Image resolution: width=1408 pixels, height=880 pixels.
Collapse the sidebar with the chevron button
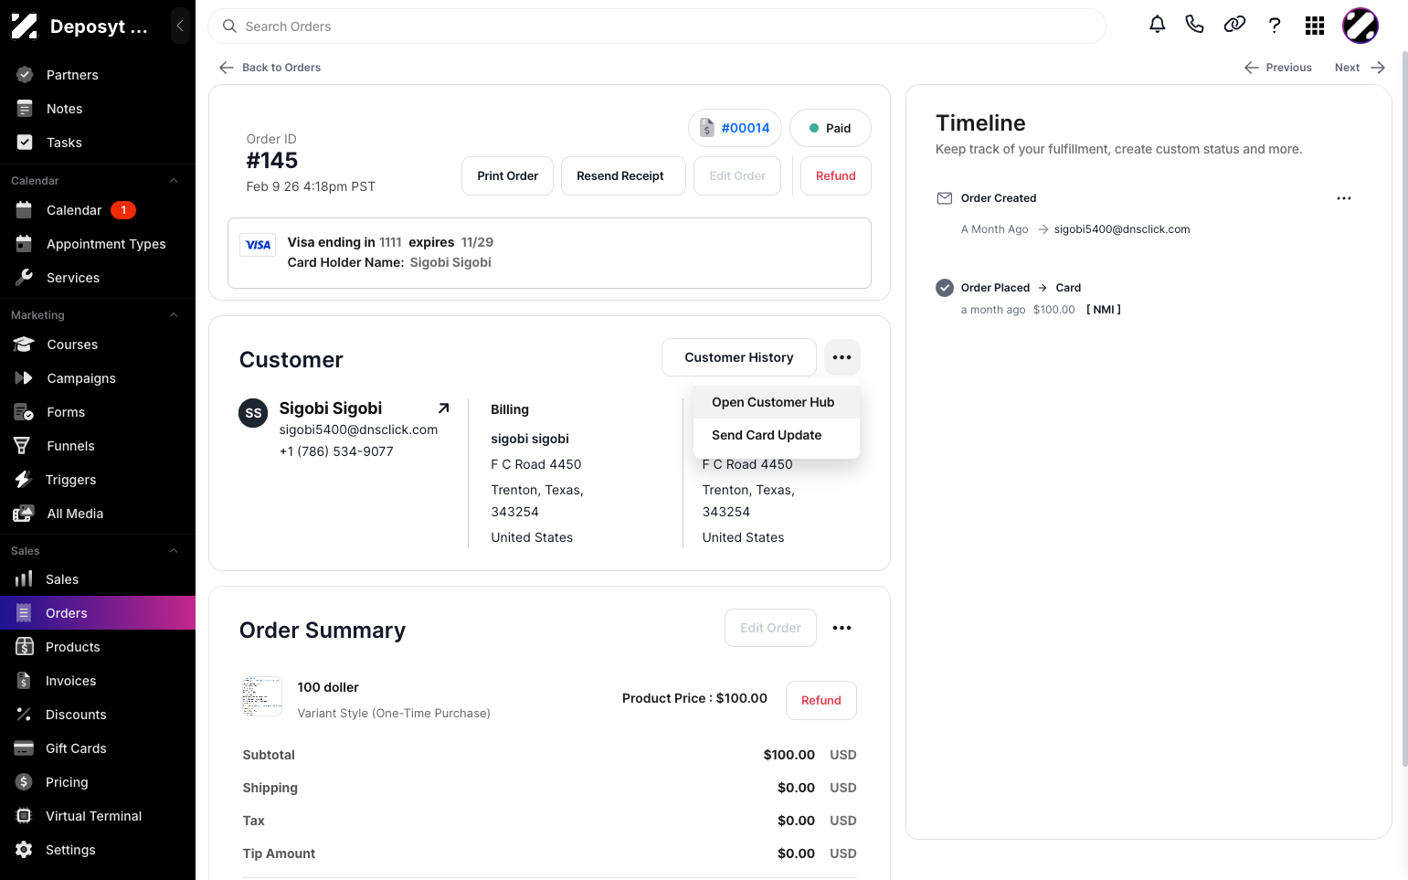[180, 26]
